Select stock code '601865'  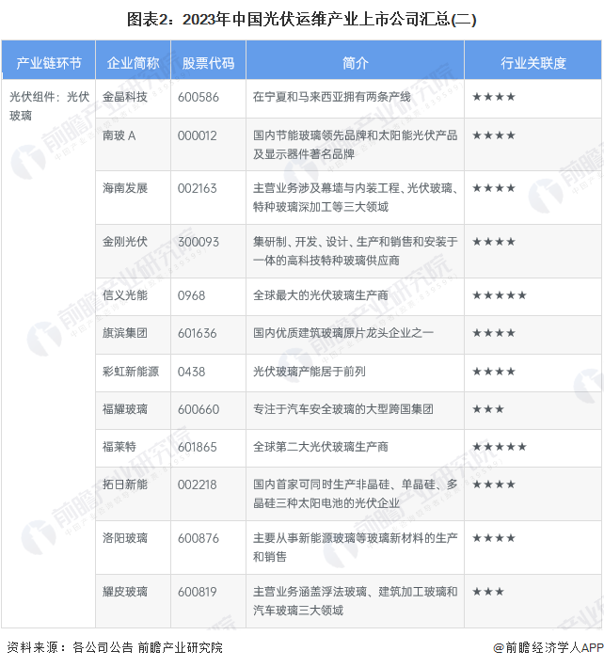click(x=197, y=447)
